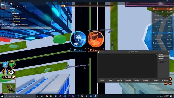Click the Windows taskbar search box
This screenshot has width=174, height=98.
tap(20, 96)
